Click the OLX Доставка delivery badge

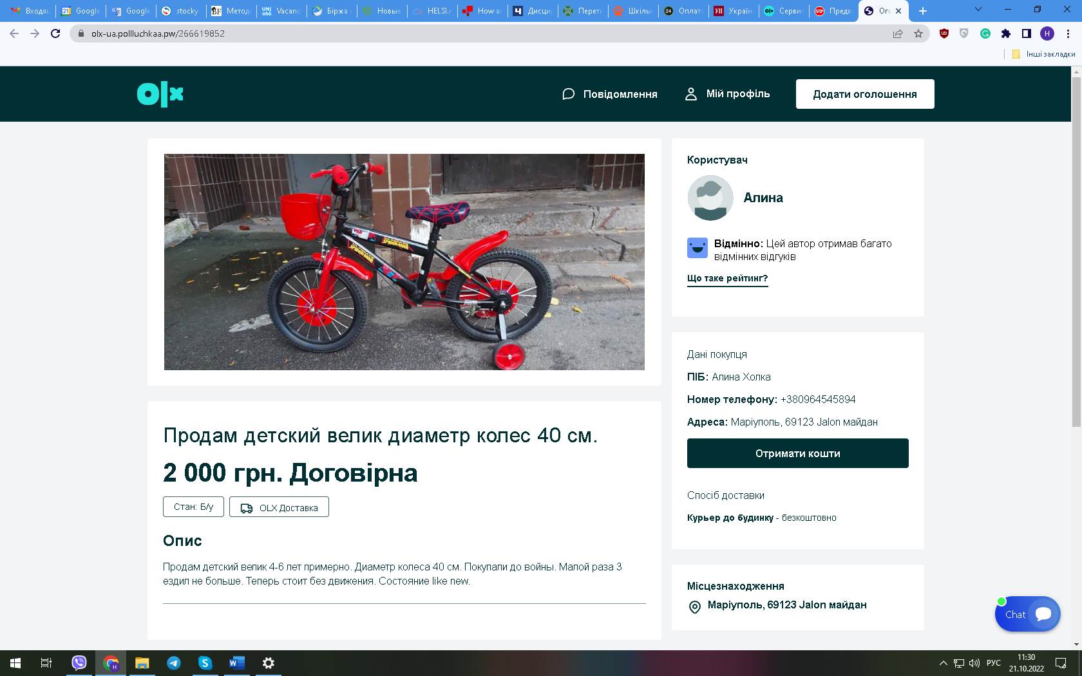pyautogui.click(x=279, y=507)
